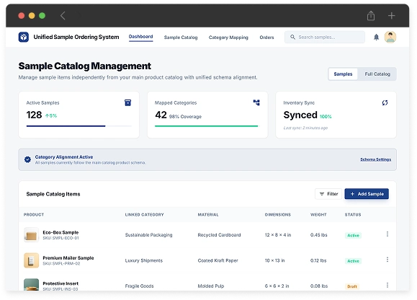Sort by the WEIGHT column header

click(x=318, y=215)
